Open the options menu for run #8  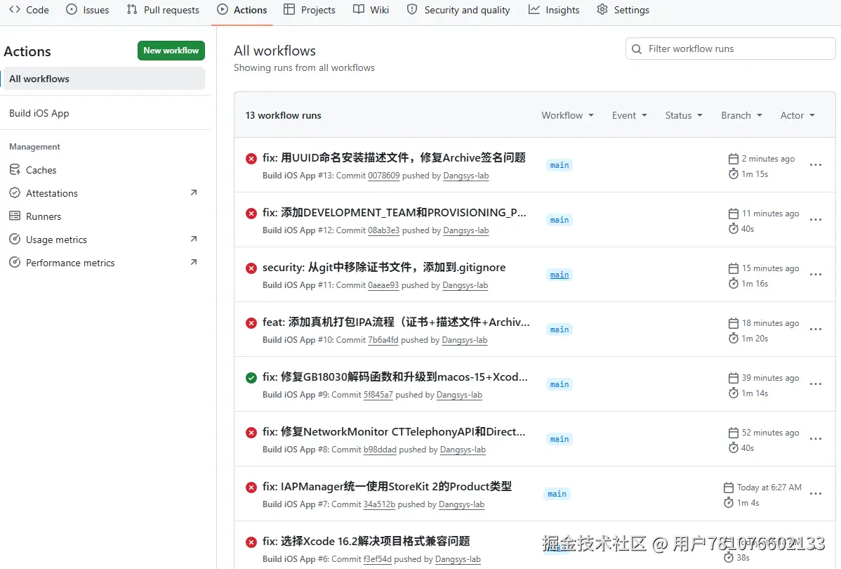tap(815, 438)
